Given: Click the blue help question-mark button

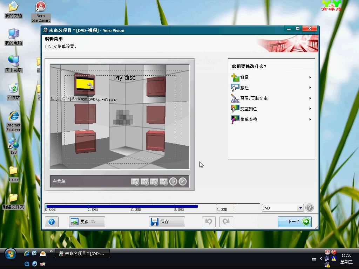Looking at the screenshot, I should (52, 222).
